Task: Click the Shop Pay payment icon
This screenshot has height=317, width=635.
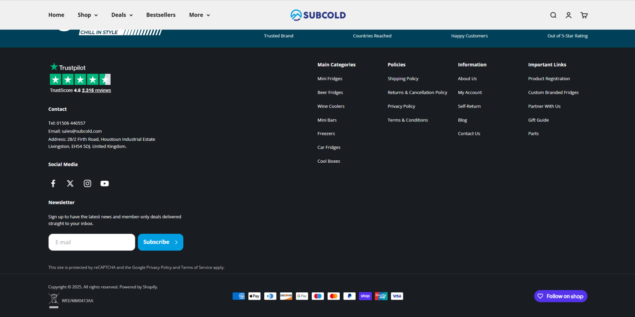Action: (365, 296)
